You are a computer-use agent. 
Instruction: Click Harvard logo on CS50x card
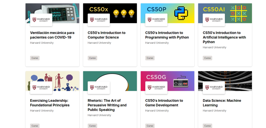pos(99,20)
